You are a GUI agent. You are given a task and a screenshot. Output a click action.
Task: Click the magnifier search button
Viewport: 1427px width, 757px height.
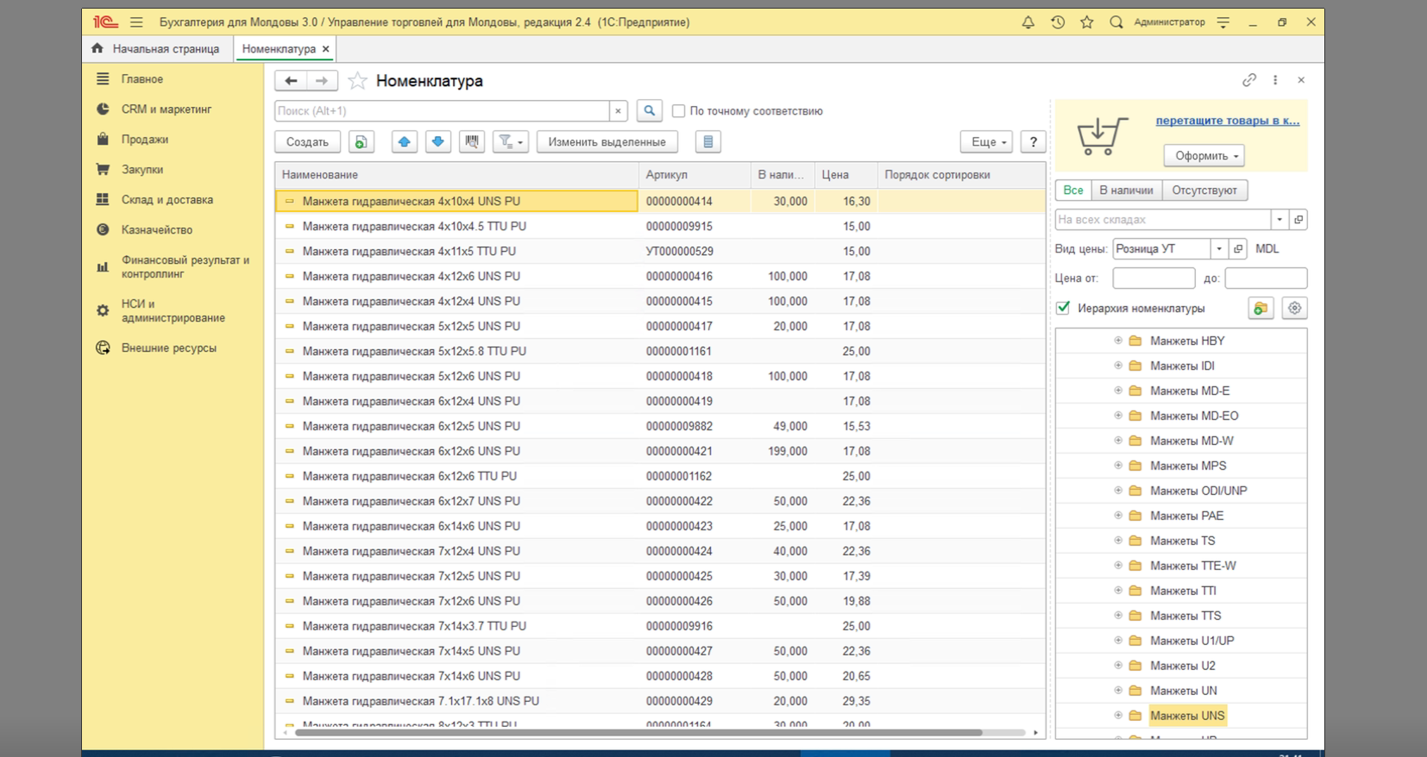pos(650,110)
